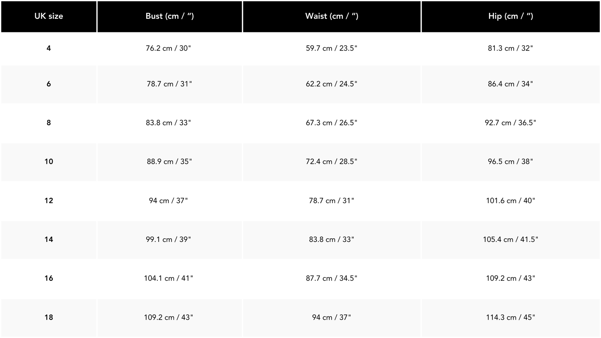Select the UK size 4 row label
Screen dimensions: 601x338
point(48,48)
